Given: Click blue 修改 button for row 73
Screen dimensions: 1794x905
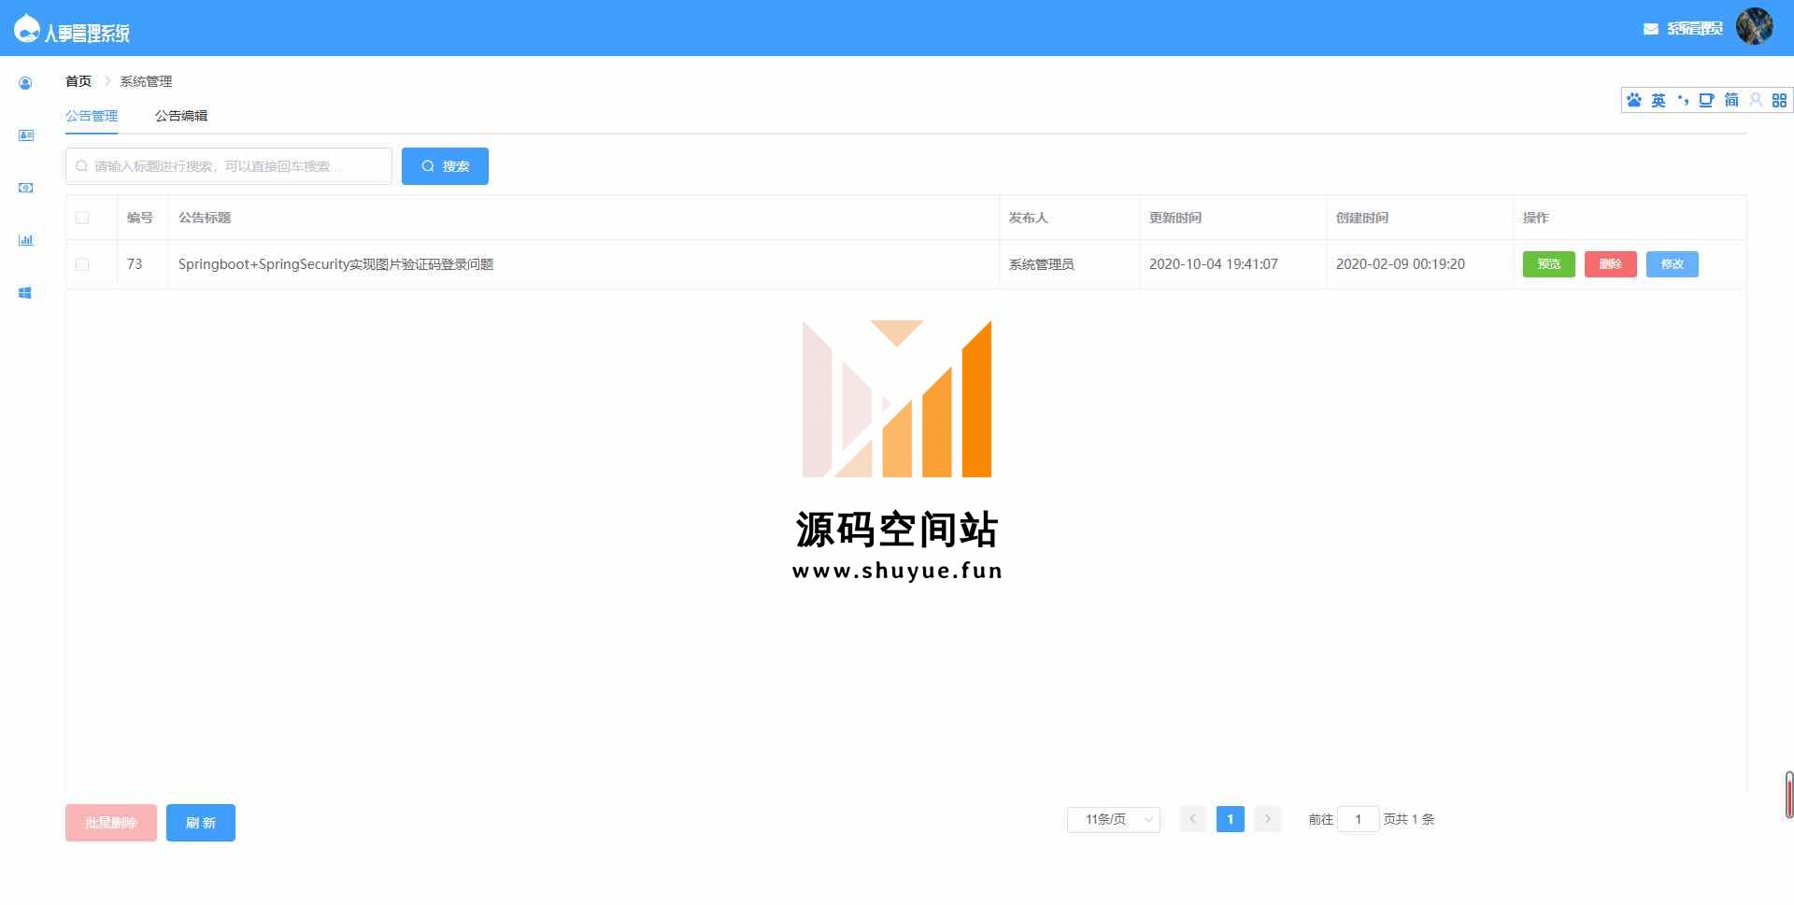Looking at the screenshot, I should [1672, 264].
